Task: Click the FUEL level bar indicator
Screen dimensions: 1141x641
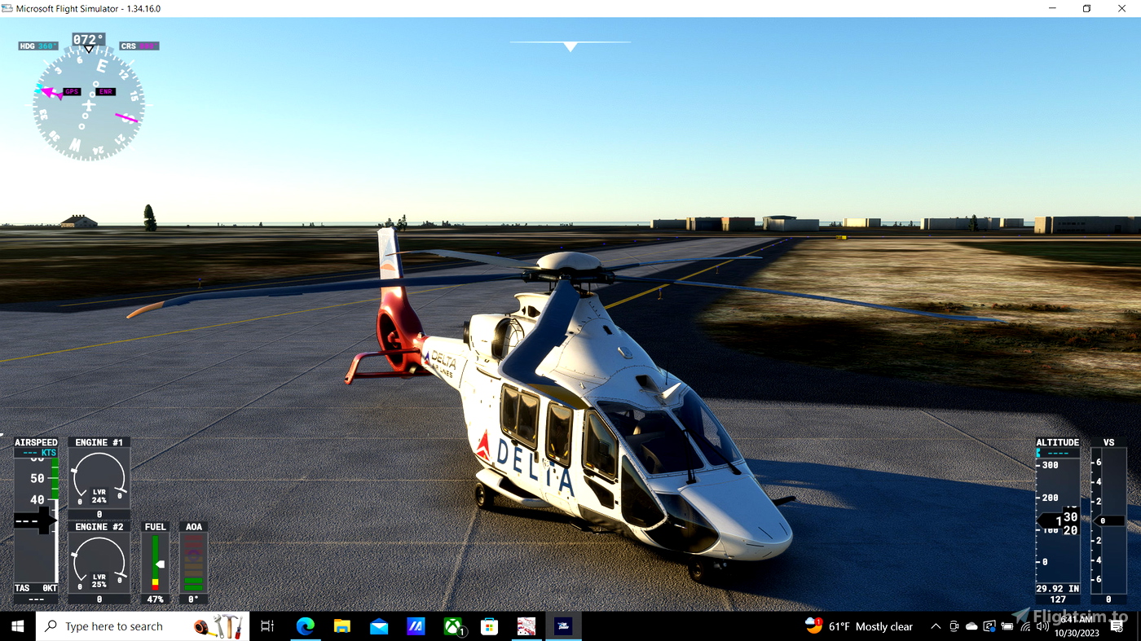Action: coord(156,563)
